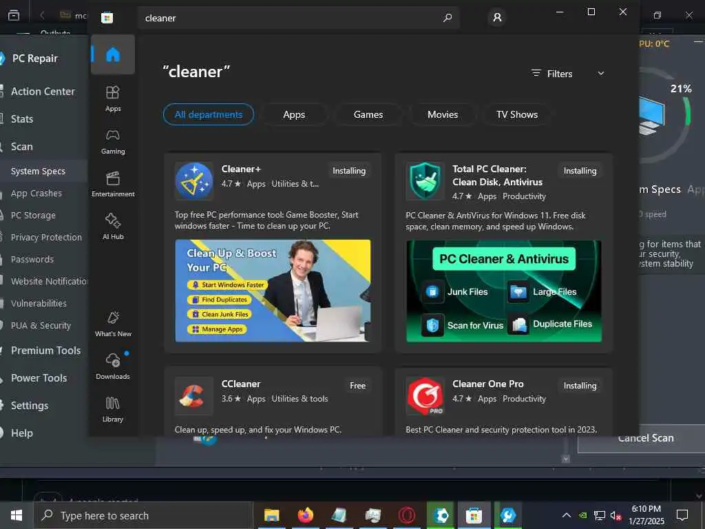Open Scan in PC Repair sidebar

[21, 147]
